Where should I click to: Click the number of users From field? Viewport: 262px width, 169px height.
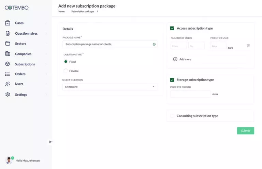tap(178, 46)
